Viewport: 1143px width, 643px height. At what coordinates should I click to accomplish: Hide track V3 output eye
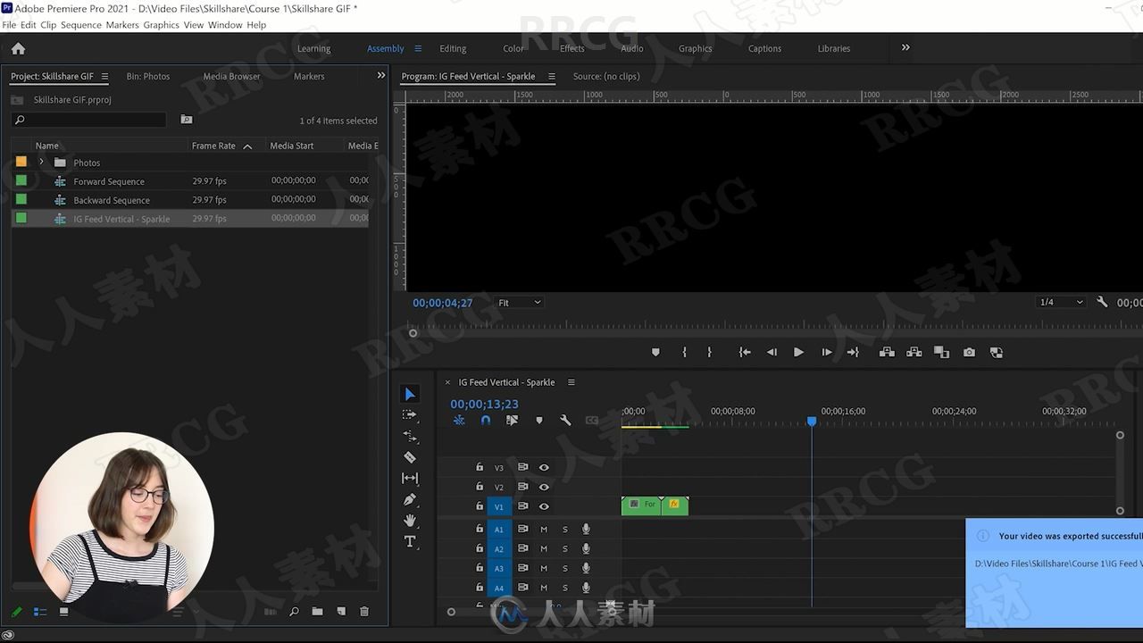544,467
